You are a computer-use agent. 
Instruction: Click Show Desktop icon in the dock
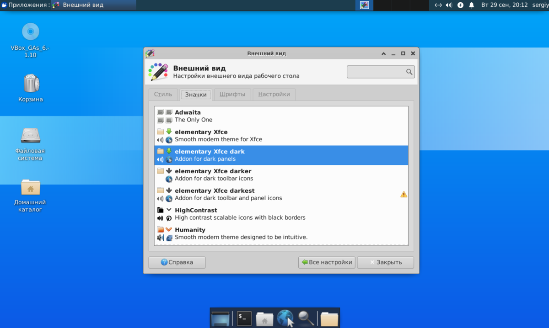(220, 318)
